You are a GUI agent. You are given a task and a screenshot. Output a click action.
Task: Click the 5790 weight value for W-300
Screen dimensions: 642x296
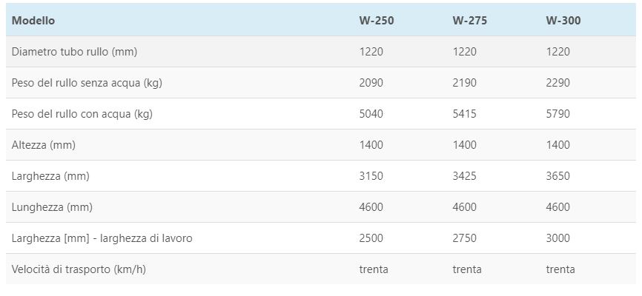(557, 114)
